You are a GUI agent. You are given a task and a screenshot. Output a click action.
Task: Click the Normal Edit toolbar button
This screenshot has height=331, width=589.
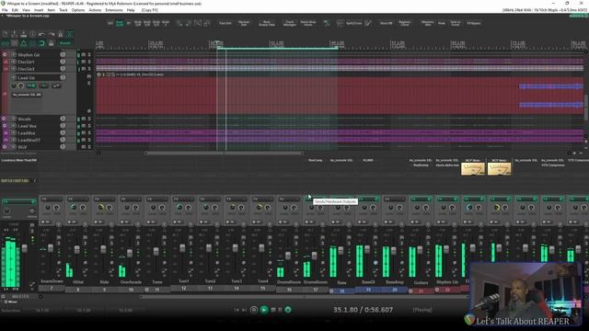tap(244, 23)
